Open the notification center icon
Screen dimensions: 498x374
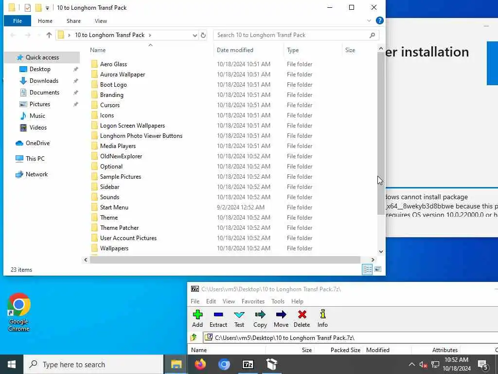[x=483, y=364]
